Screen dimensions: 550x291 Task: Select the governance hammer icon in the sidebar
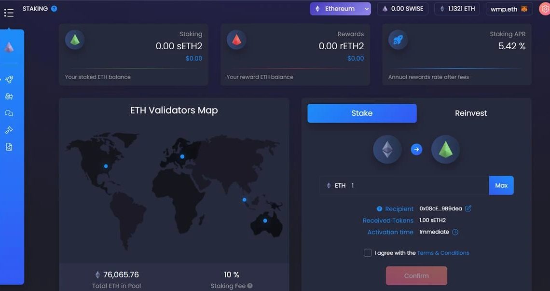9,129
